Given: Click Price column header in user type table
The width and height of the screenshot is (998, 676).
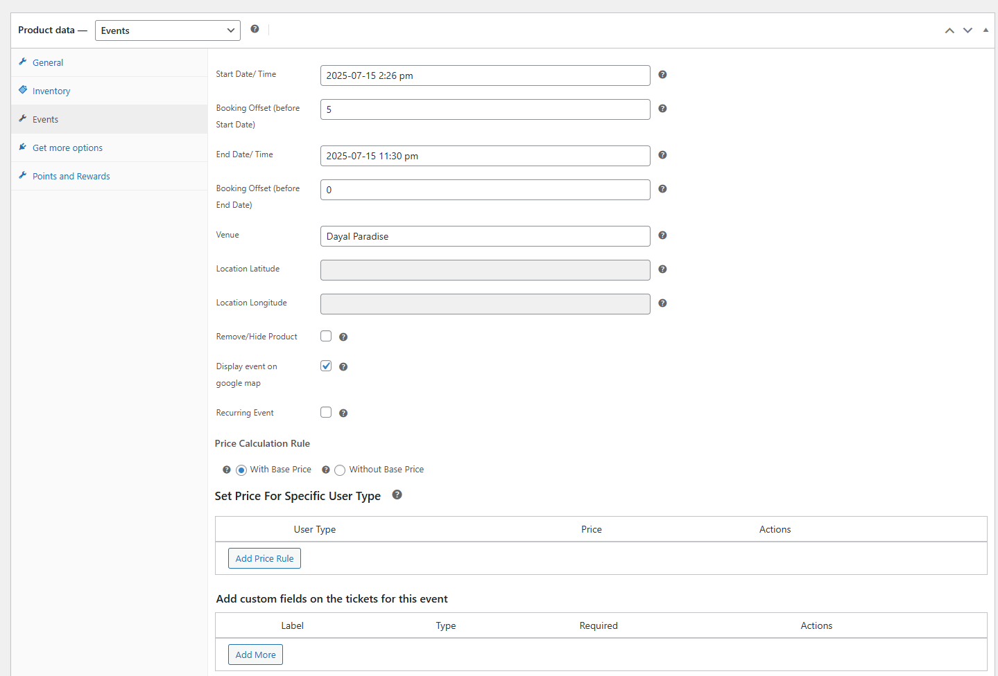Looking at the screenshot, I should point(592,529).
